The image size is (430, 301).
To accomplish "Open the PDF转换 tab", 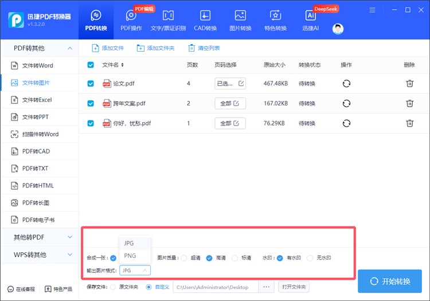I will pyautogui.click(x=96, y=21).
